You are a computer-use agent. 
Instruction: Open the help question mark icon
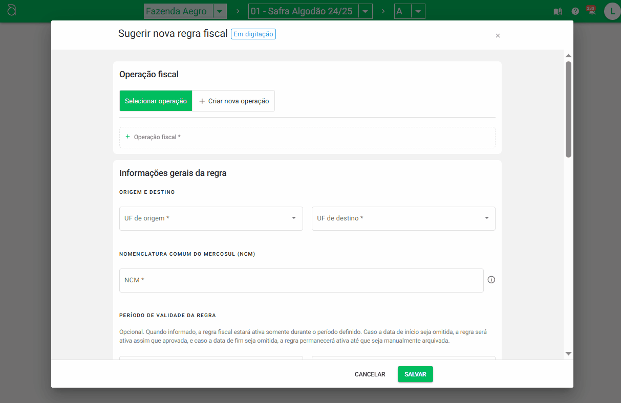[x=575, y=11]
